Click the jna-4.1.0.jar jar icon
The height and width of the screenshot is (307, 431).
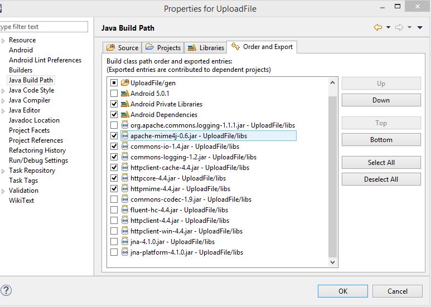pos(125,241)
